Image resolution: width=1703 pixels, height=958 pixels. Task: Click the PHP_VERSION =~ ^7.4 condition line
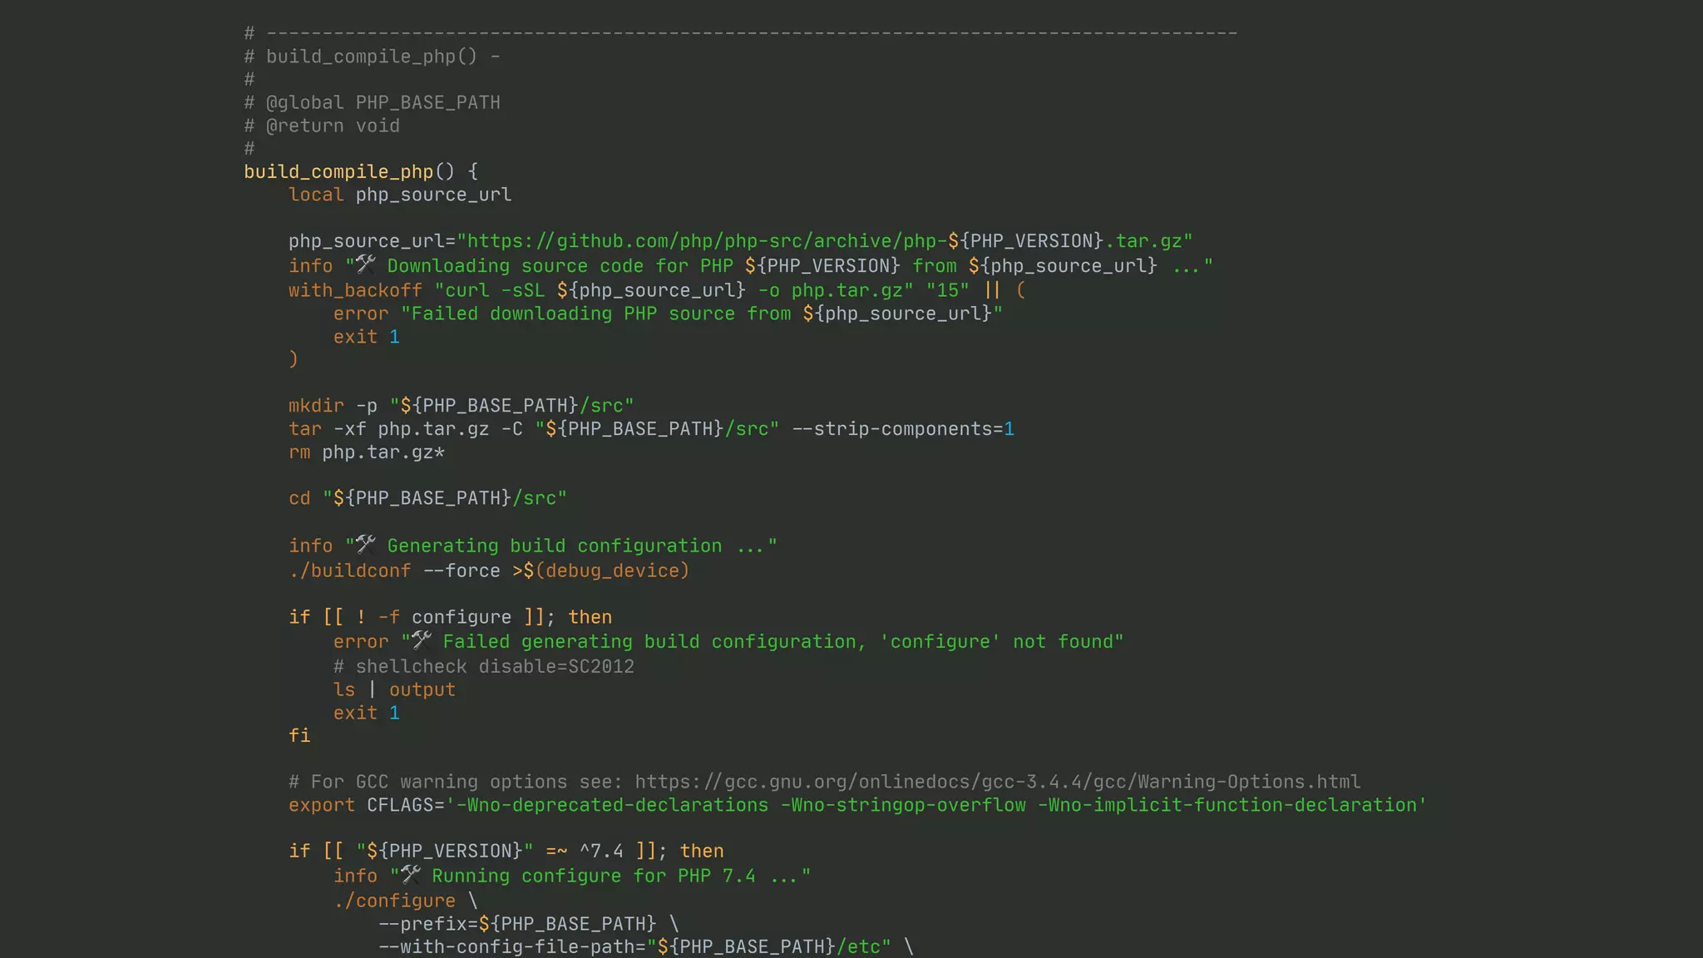(x=506, y=851)
